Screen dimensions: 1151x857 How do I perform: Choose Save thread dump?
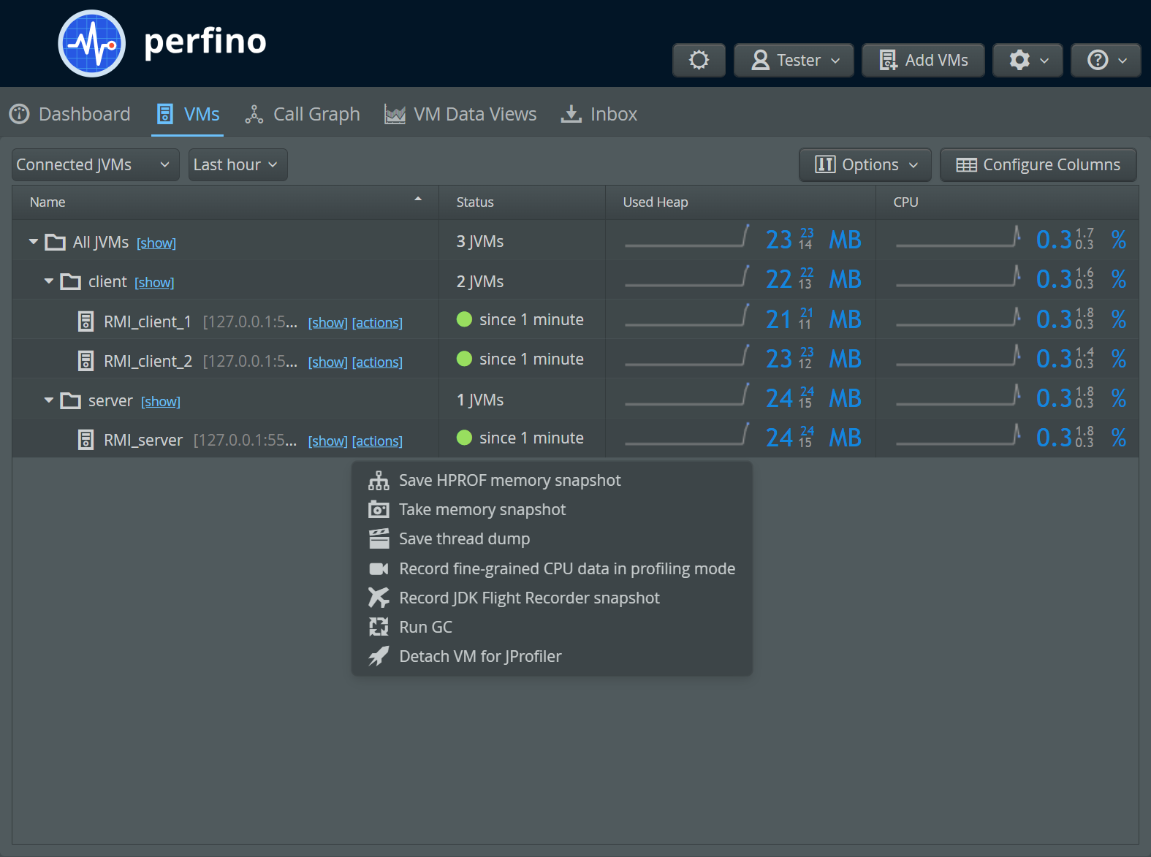coord(552,539)
